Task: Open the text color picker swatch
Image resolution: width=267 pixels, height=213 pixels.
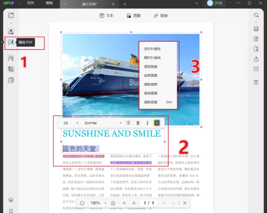Action: point(156,123)
